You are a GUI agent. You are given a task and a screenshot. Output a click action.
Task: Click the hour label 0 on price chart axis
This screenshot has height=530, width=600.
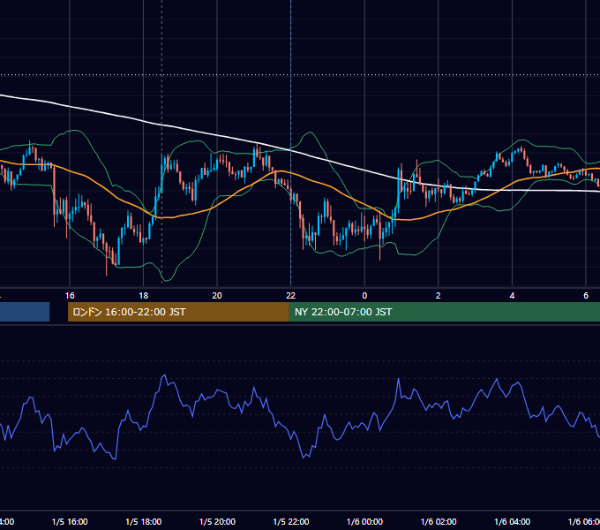click(x=364, y=296)
